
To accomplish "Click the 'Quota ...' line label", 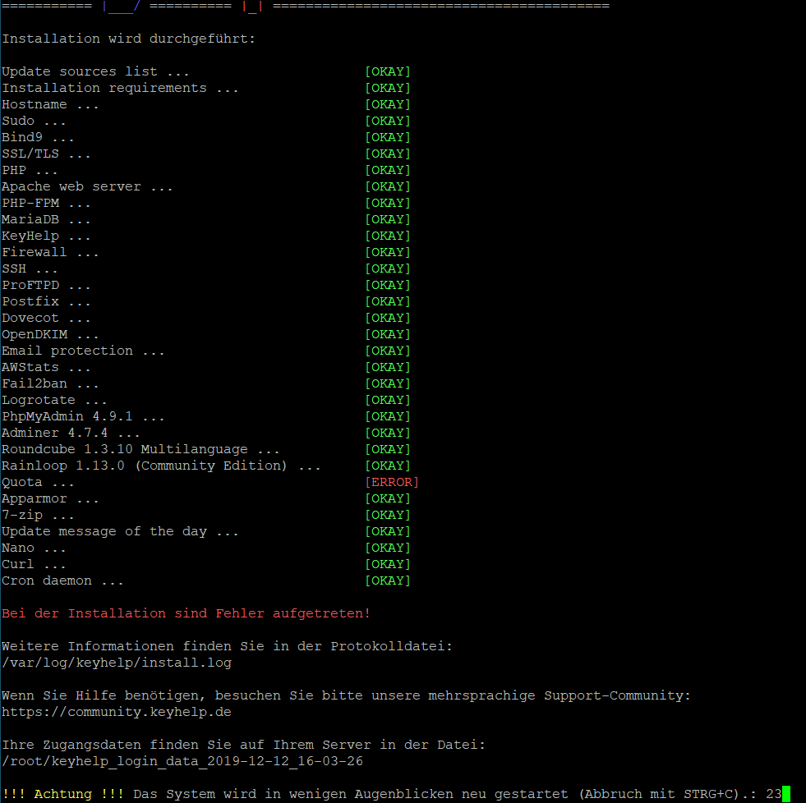I will click(38, 482).
